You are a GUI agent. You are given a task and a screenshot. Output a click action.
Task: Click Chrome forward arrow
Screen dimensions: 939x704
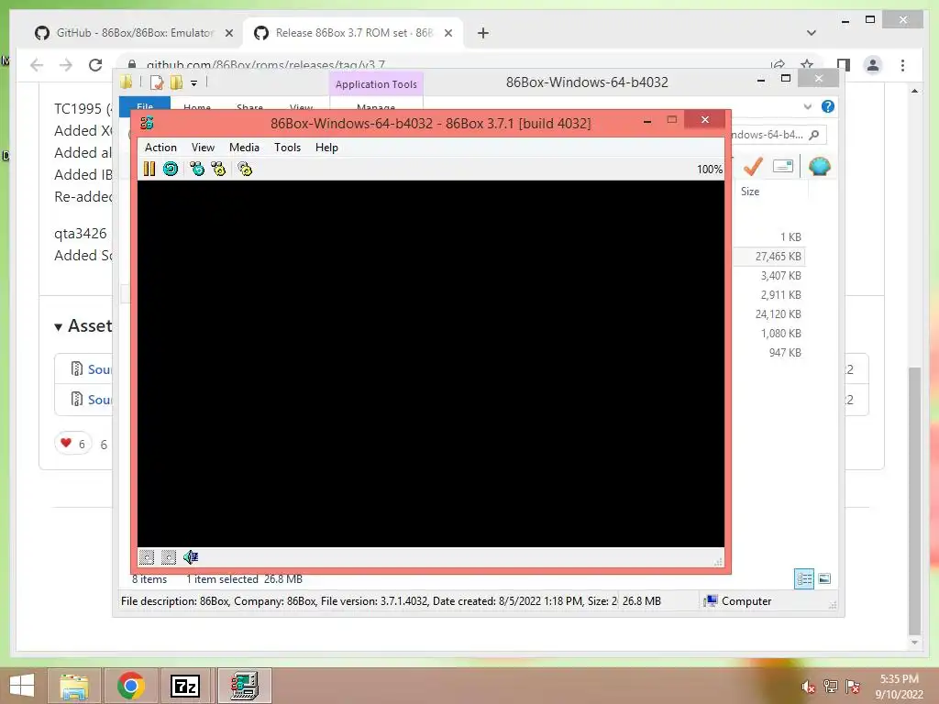66,65
